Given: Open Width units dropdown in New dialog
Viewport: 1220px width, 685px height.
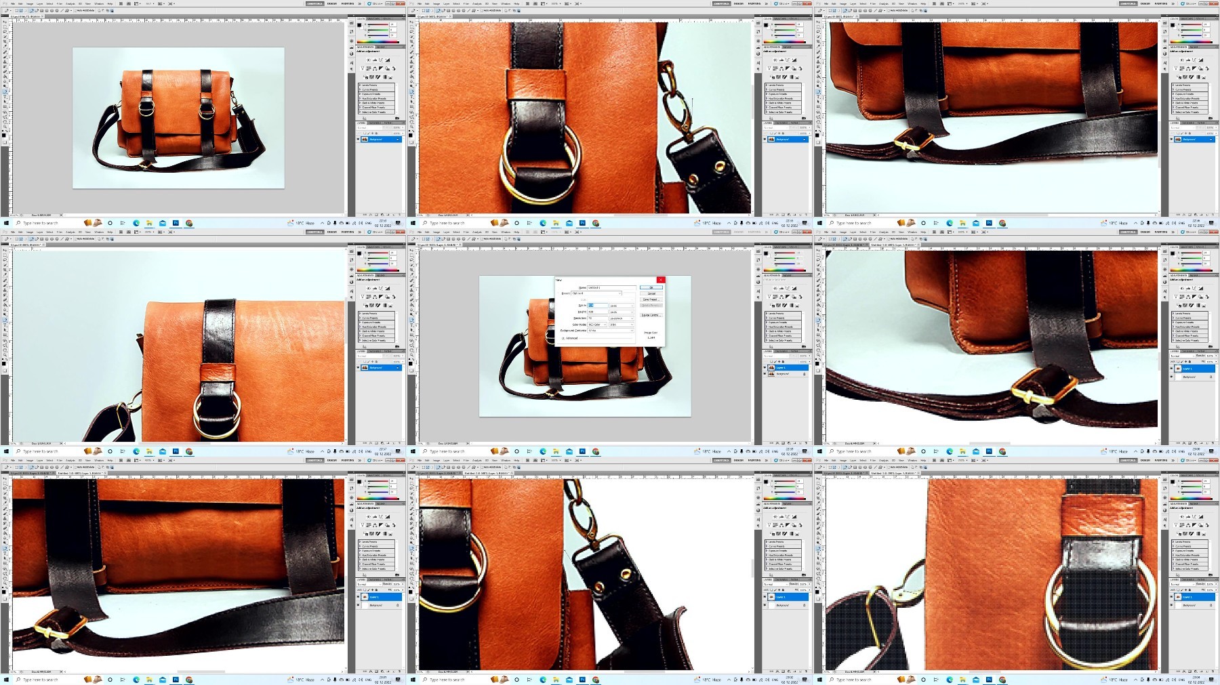Looking at the screenshot, I should 622,306.
